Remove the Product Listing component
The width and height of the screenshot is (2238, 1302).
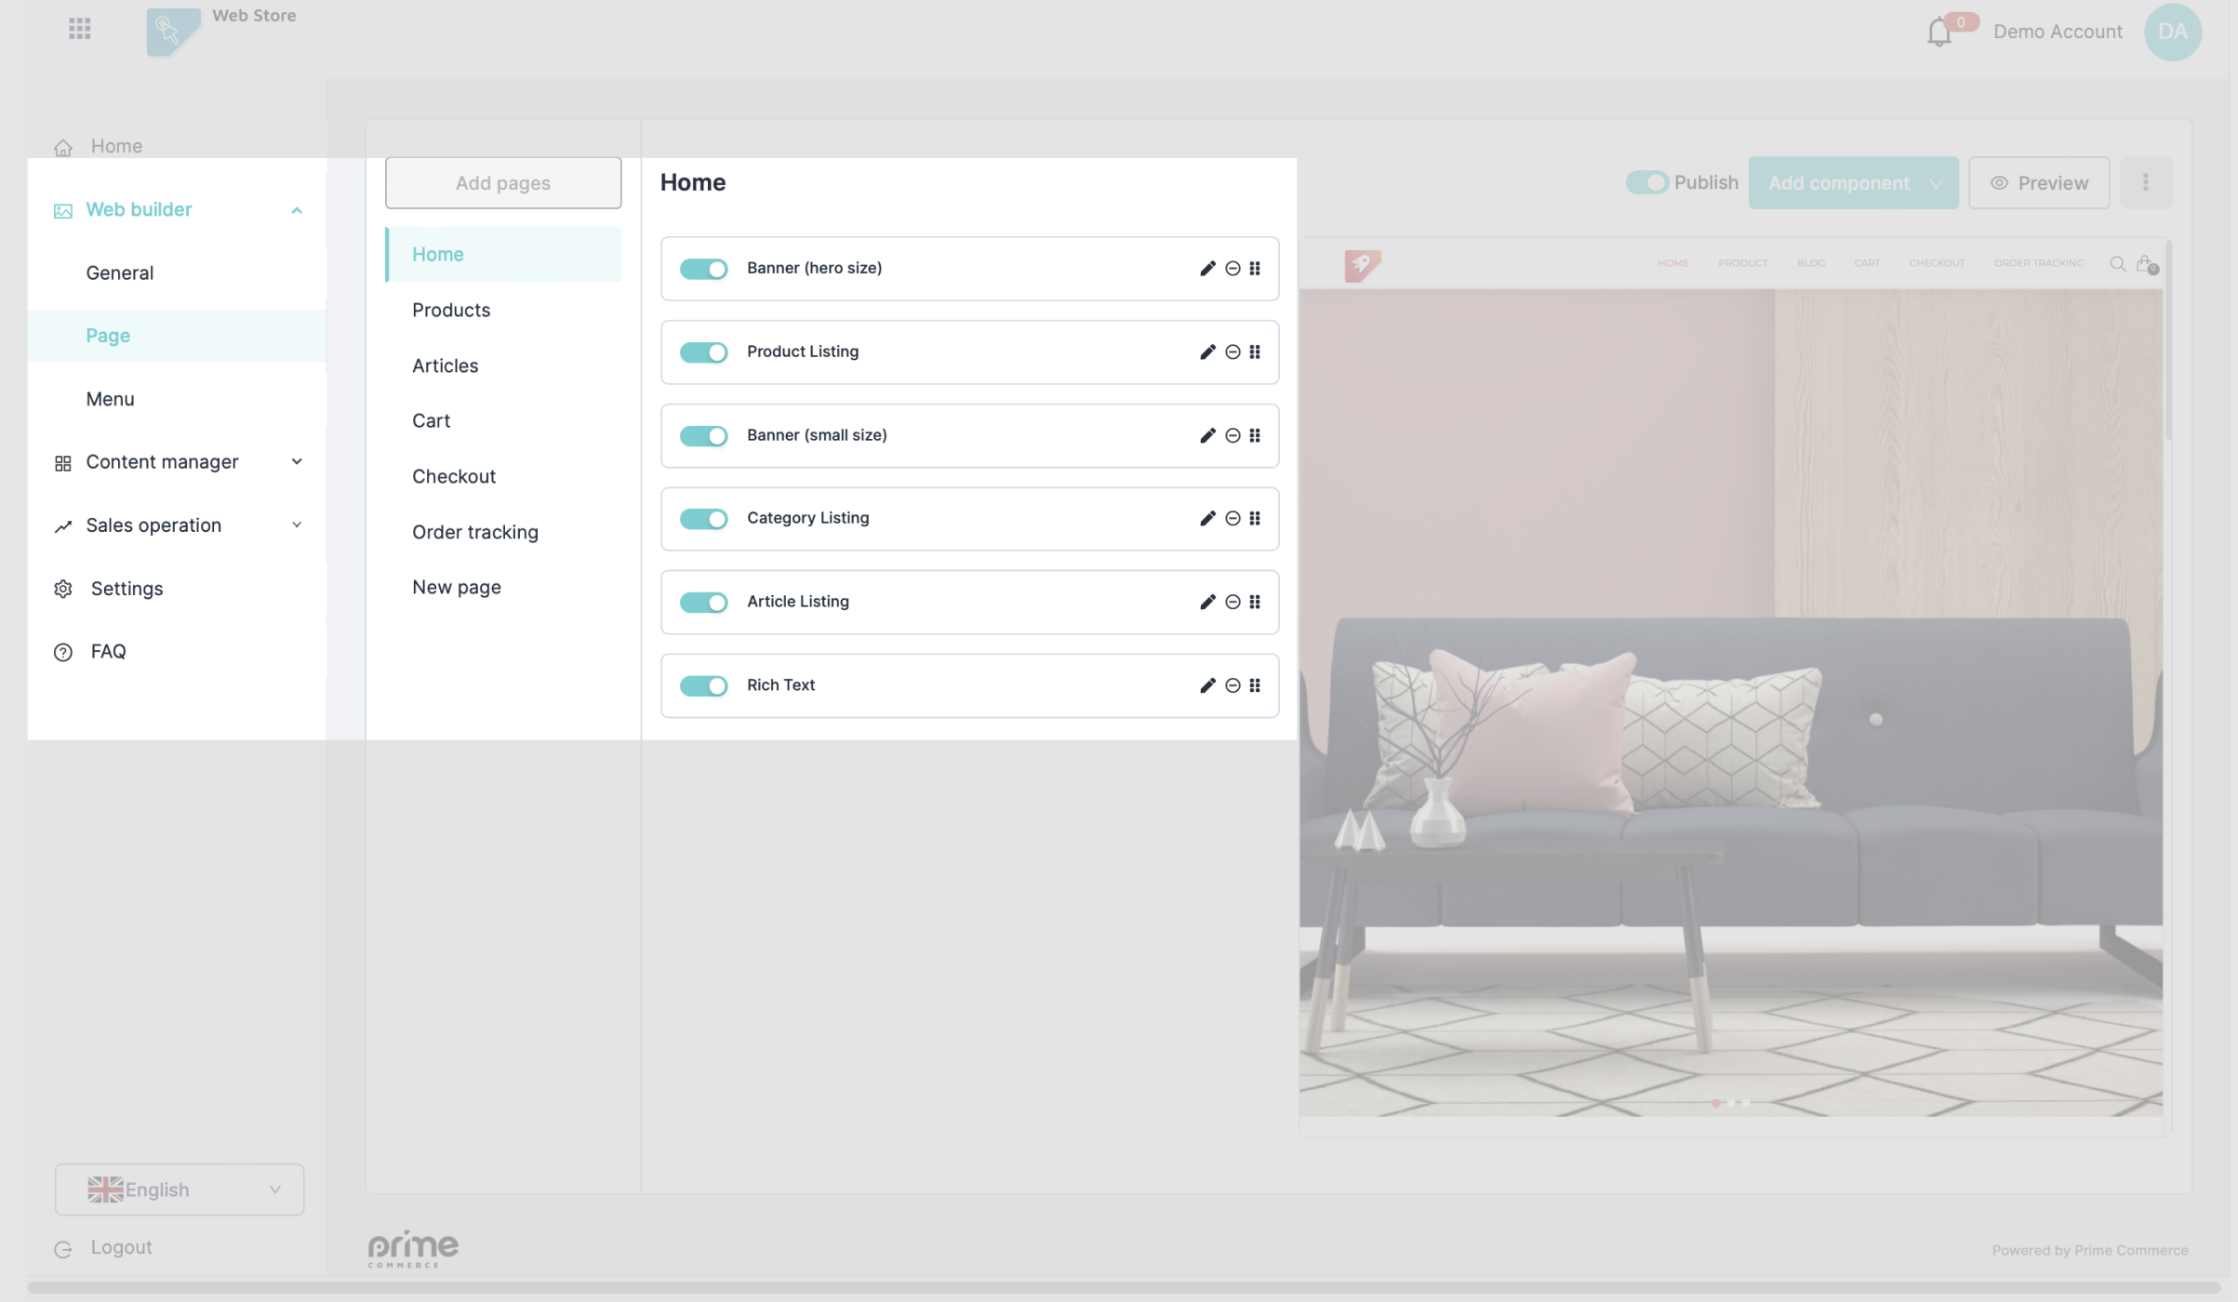click(1232, 352)
